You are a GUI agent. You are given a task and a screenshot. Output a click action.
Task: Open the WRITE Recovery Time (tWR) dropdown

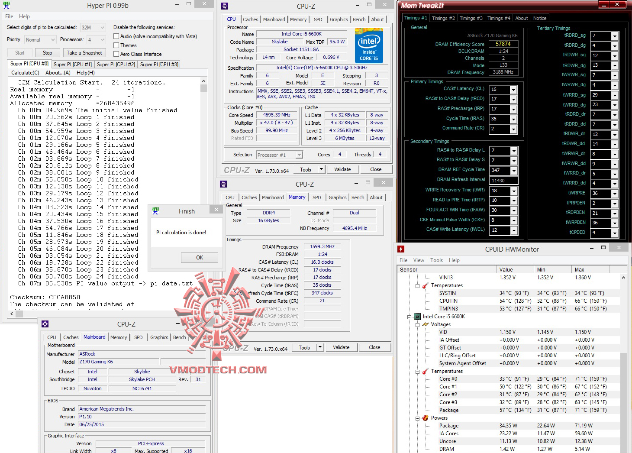(x=513, y=191)
